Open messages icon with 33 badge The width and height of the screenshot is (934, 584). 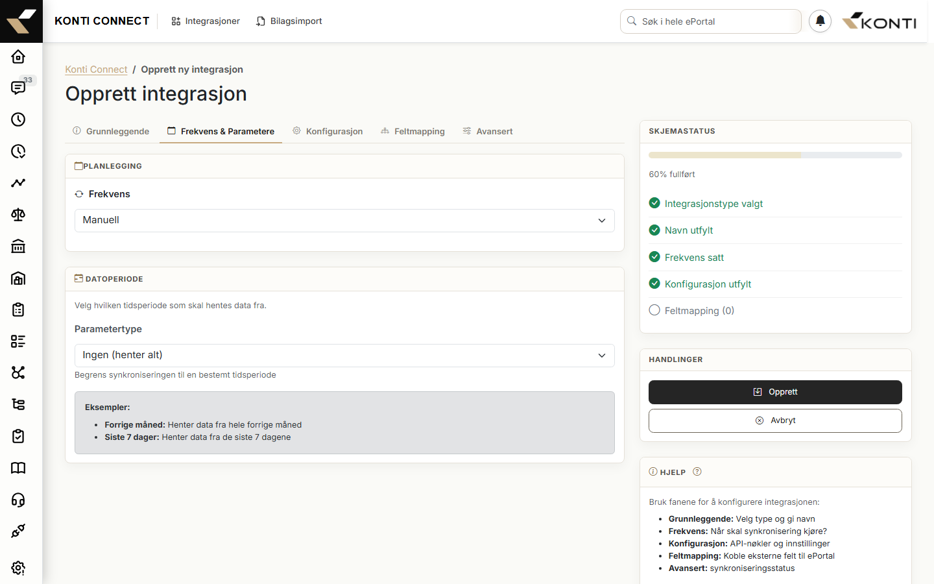coord(18,88)
